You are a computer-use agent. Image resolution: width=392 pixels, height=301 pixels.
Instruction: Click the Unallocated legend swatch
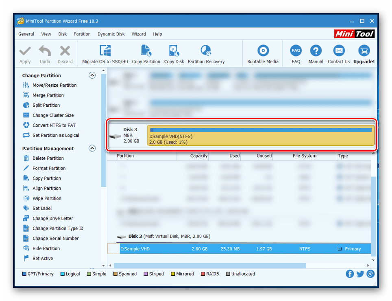pos(228,274)
